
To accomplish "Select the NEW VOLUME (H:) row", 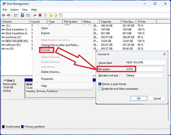I will (15, 41).
